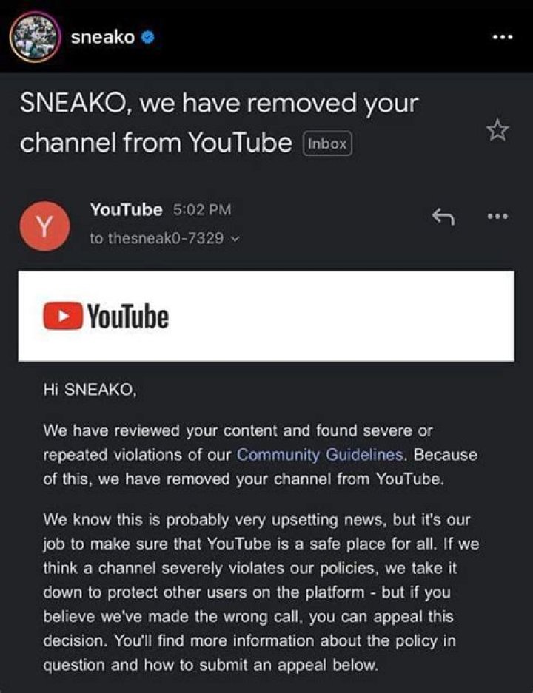533x693 pixels.
Task: Open the three-dot menu next to sneako
Action: click(502, 35)
